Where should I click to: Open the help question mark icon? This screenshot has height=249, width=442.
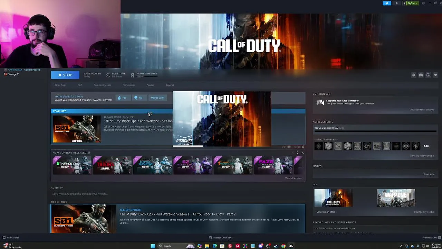tap(404, 3)
